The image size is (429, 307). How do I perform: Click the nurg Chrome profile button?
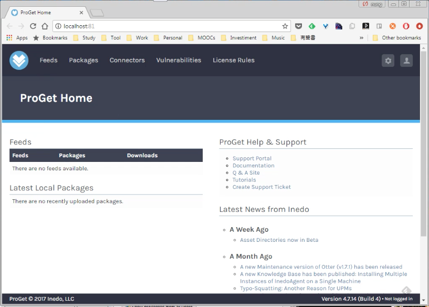[x=372, y=4]
